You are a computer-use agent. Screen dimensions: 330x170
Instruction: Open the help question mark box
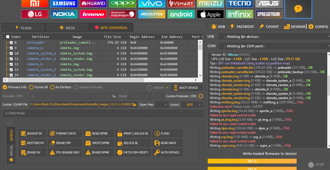click(298, 9)
